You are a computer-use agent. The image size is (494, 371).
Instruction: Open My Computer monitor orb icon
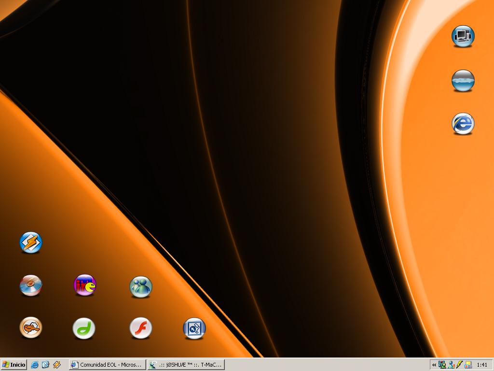tap(463, 36)
